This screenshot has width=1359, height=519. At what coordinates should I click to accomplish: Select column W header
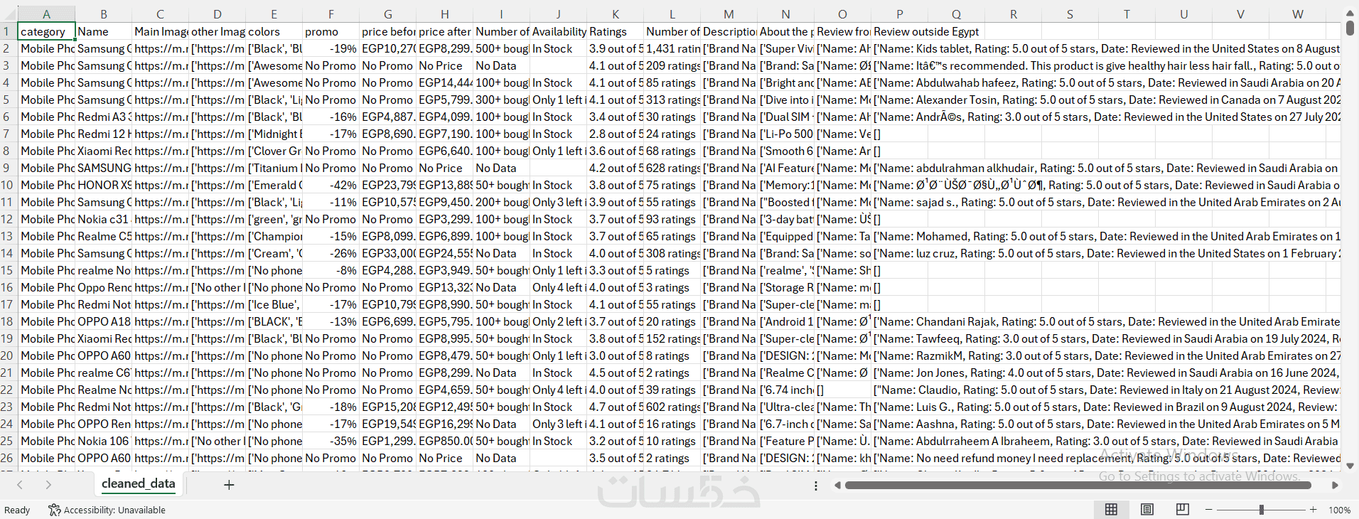click(1297, 14)
